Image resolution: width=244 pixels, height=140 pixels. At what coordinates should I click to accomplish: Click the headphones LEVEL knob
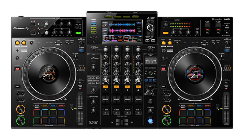(x=93, y=111)
